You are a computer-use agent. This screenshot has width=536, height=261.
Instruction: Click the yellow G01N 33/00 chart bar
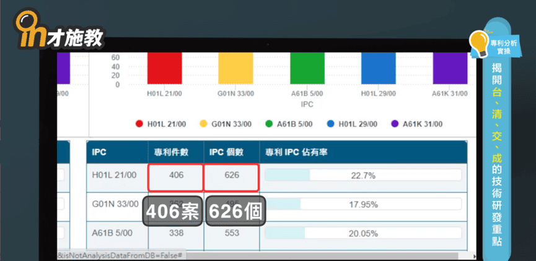[235, 68]
